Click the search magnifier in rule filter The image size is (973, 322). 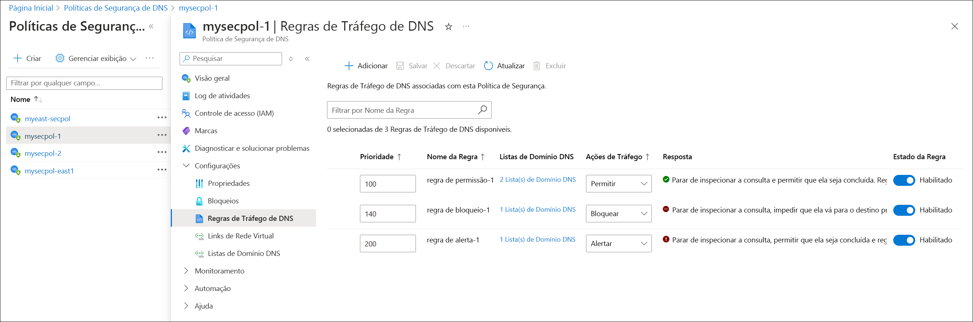pyautogui.click(x=482, y=110)
